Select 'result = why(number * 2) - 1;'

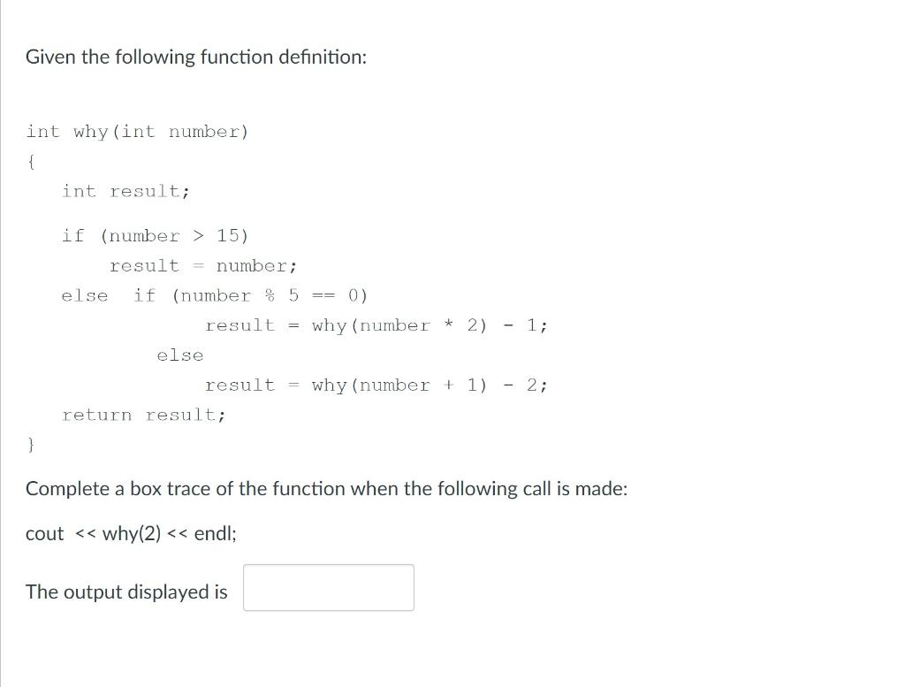[376, 324]
